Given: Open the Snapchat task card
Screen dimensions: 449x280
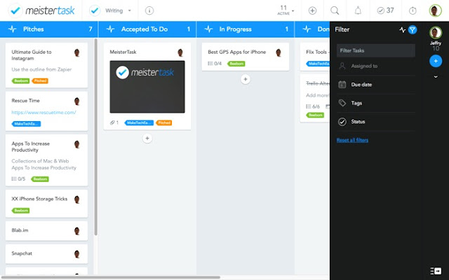Looking at the screenshot, I should click(x=46, y=253).
